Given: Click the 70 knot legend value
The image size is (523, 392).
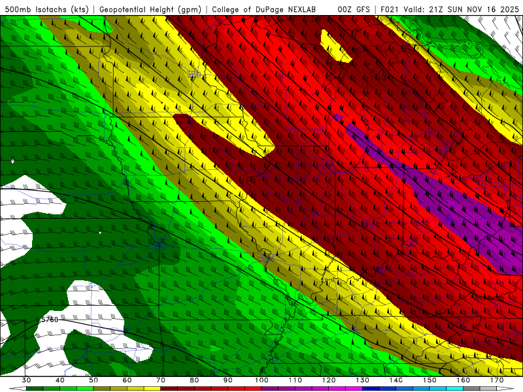Looking at the screenshot, I should (x=161, y=380).
